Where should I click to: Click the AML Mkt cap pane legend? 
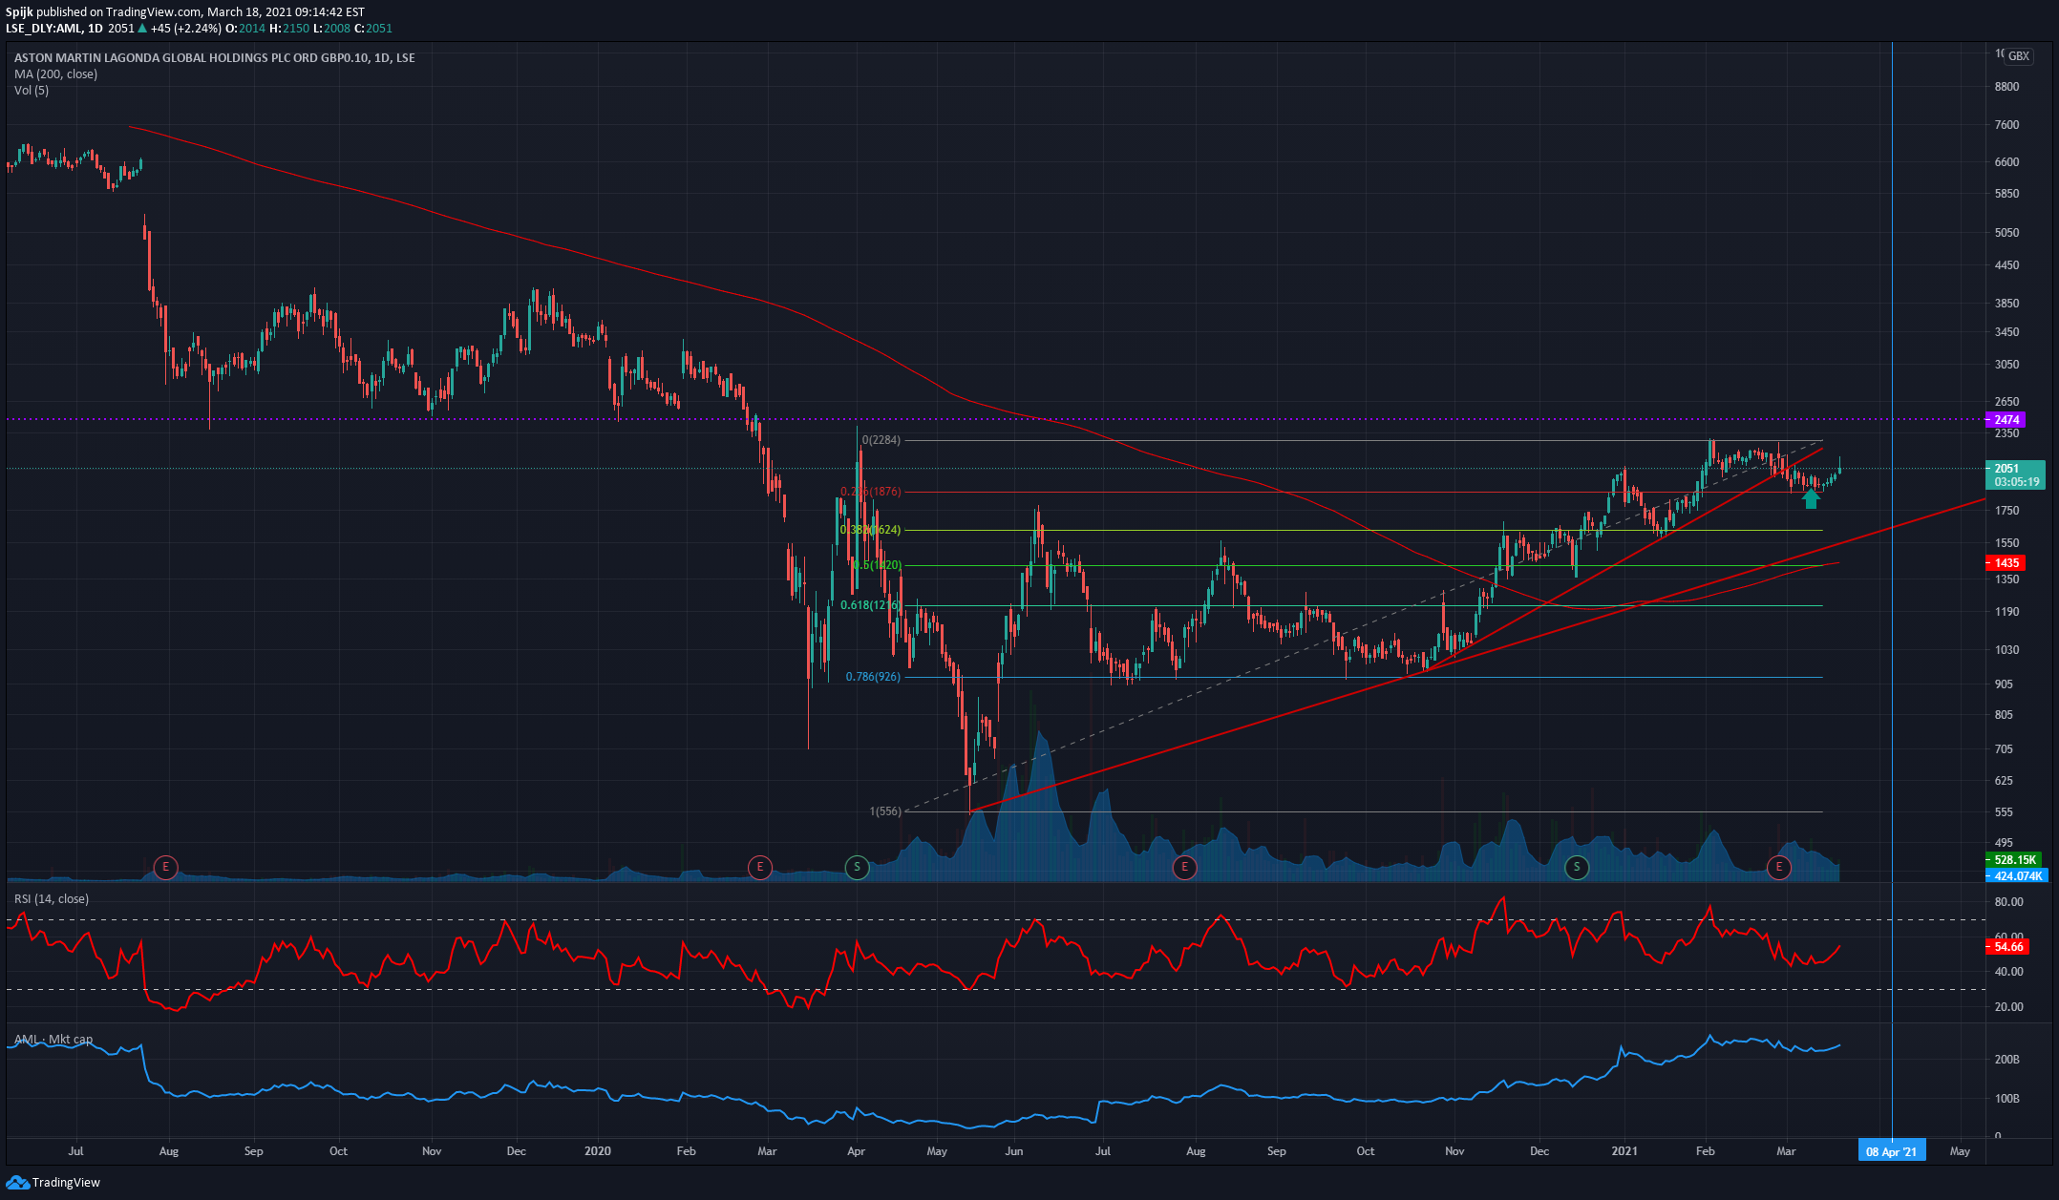53,1039
